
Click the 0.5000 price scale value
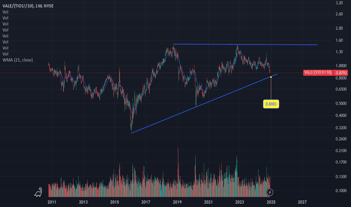341,103
